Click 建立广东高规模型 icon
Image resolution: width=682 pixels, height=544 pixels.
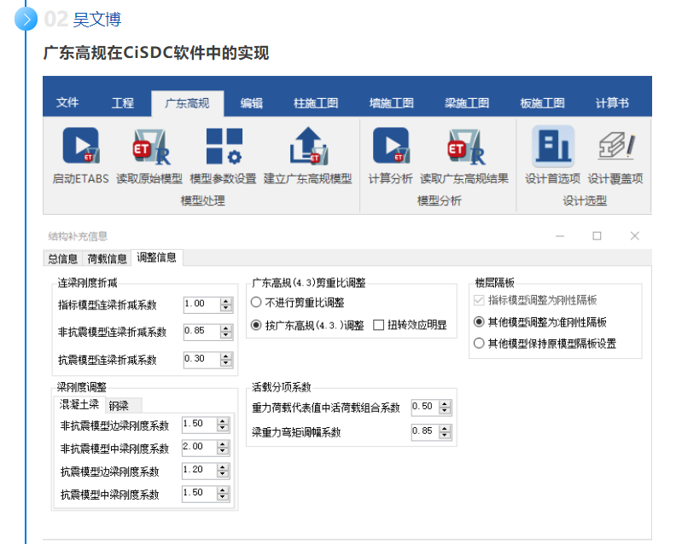pos(308,146)
